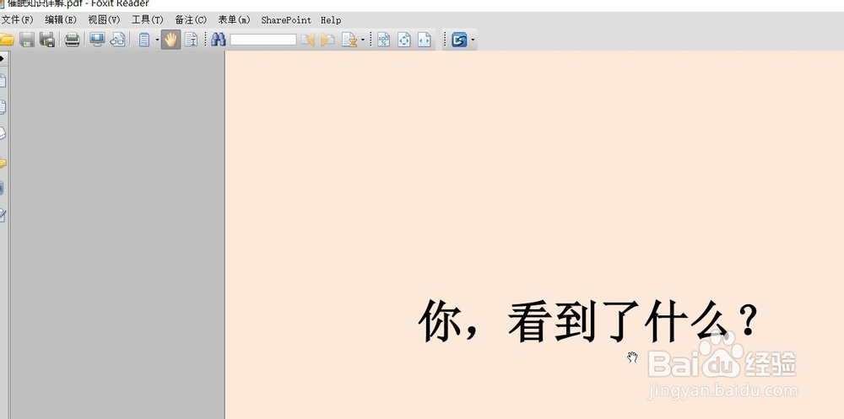
Task: Open the 编辑(E) menu
Action: (x=61, y=20)
